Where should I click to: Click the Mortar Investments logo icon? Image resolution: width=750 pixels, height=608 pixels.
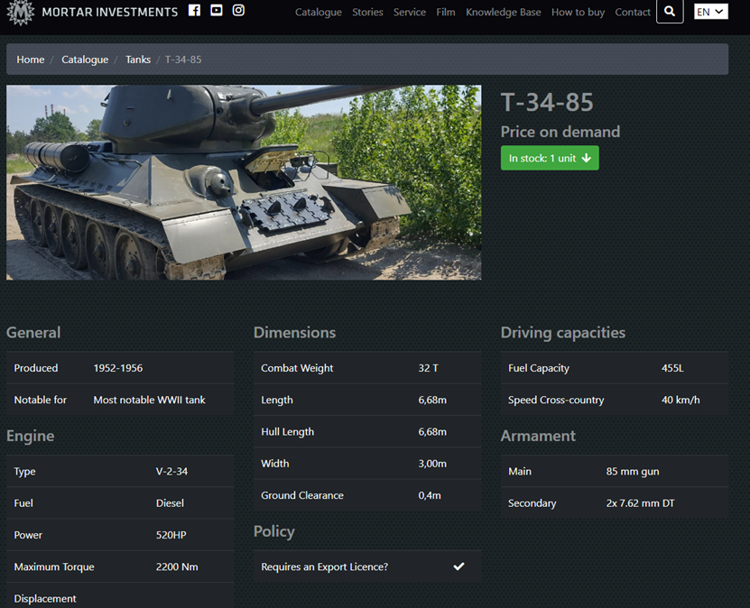21,13
